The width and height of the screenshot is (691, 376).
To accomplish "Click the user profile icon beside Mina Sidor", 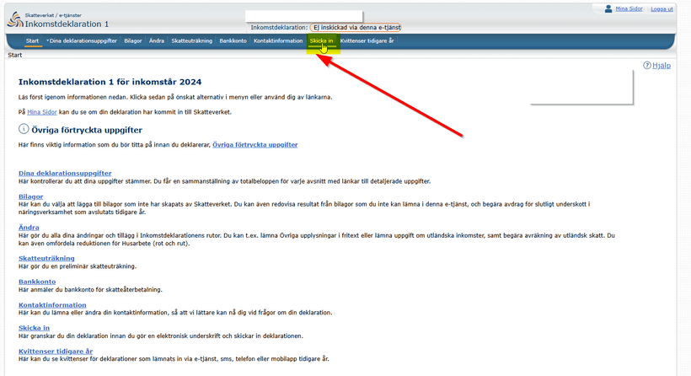I will click(608, 9).
